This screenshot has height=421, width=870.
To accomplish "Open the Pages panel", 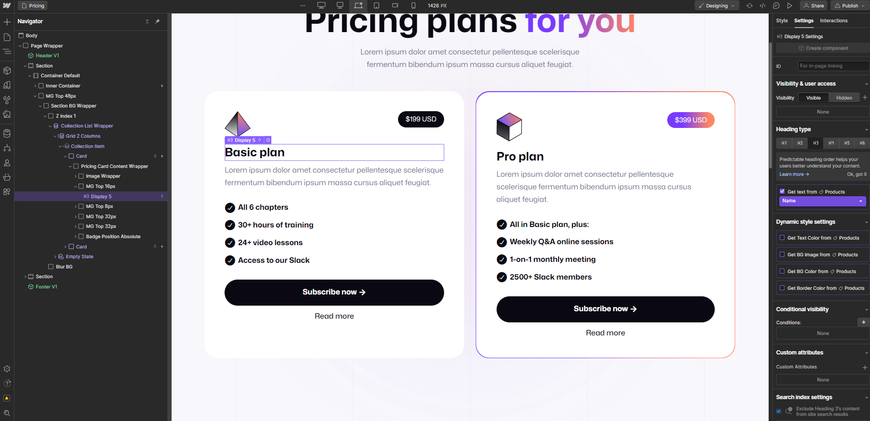I will pyautogui.click(x=7, y=37).
